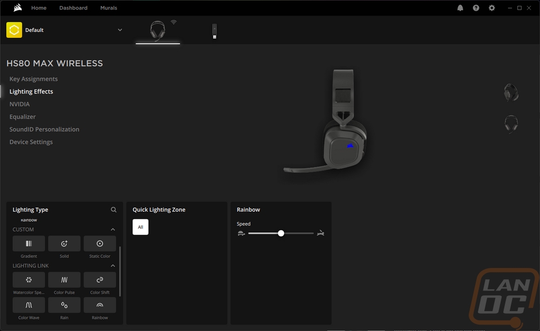Collapse the CUSTOM lighting section
Viewport: 540px width, 331px height.
(113, 229)
